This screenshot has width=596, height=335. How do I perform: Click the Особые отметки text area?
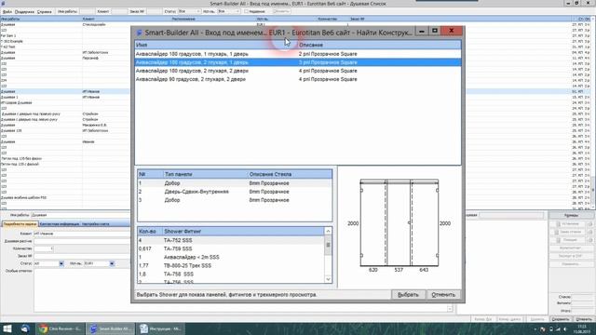pyautogui.click(x=243, y=290)
